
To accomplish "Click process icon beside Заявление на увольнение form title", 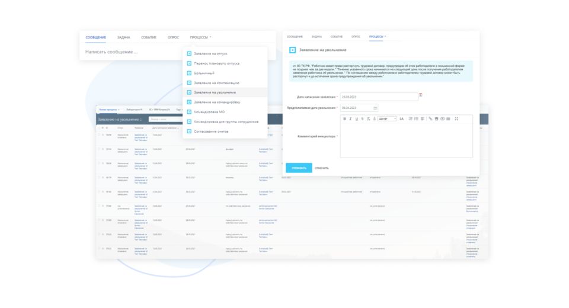I will pos(292,50).
